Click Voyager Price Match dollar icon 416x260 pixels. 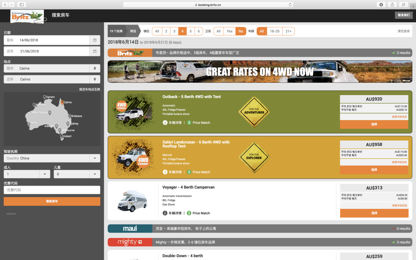[x=189, y=213]
